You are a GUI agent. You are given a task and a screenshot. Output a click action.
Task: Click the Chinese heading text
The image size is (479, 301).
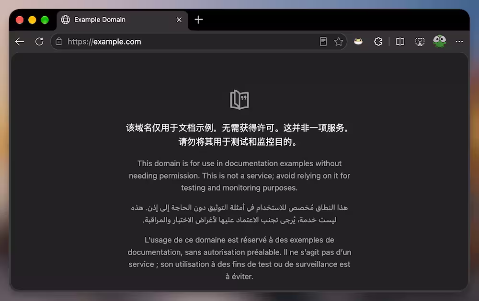click(x=238, y=135)
